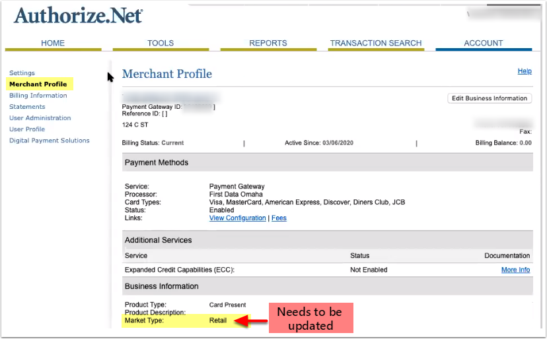The height and width of the screenshot is (339, 547).
Task: Select Merchant Profile in sidebar
Action: 38,84
